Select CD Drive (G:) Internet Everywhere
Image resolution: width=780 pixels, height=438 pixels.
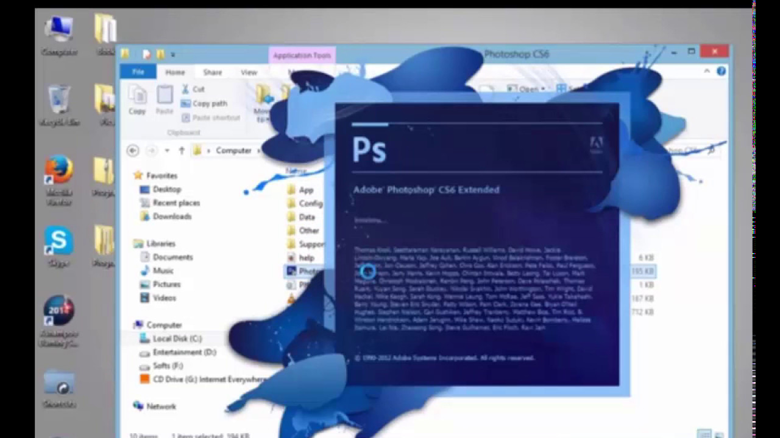tap(203, 379)
